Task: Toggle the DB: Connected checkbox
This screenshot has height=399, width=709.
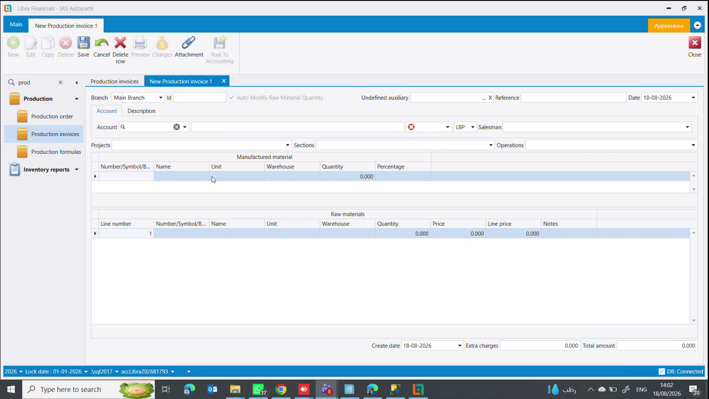Action: coord(662,372)
